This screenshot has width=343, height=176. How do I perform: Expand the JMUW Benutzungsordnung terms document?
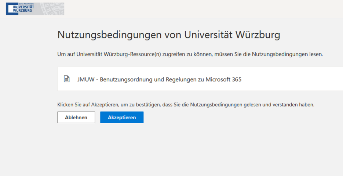click(200, 79)
